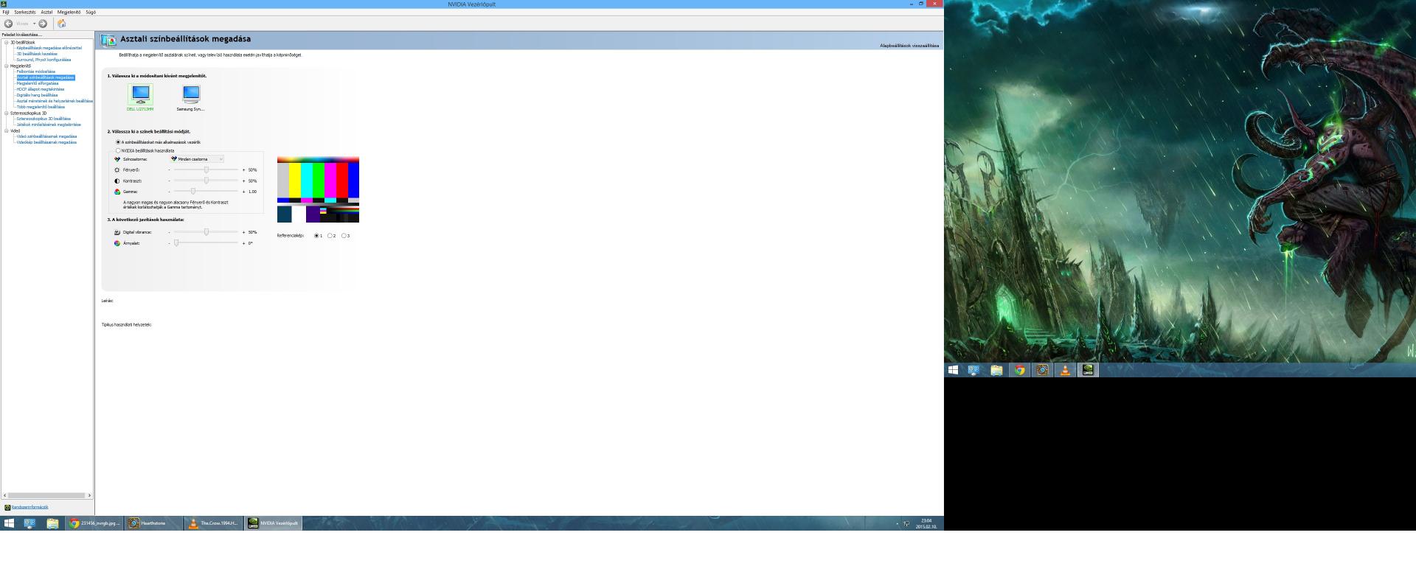Open the Fájl menu
Image resolution: width=1416 pixels, height=566 pixels.
(x=6, y=12)
